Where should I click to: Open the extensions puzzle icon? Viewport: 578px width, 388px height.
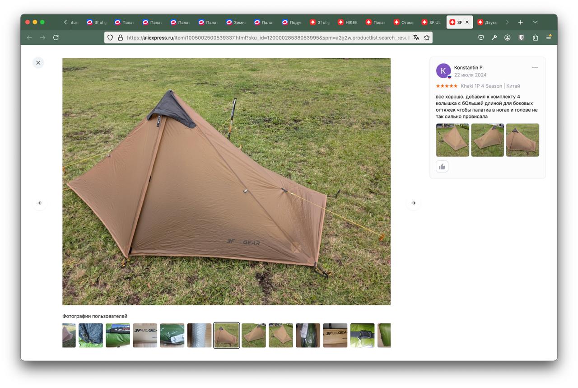click(535, 37)
